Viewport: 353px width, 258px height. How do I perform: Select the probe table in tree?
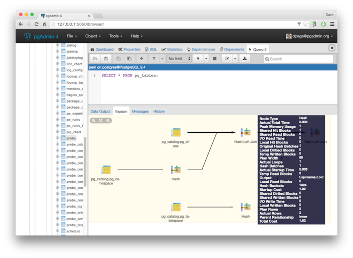(x=71, y=138)
